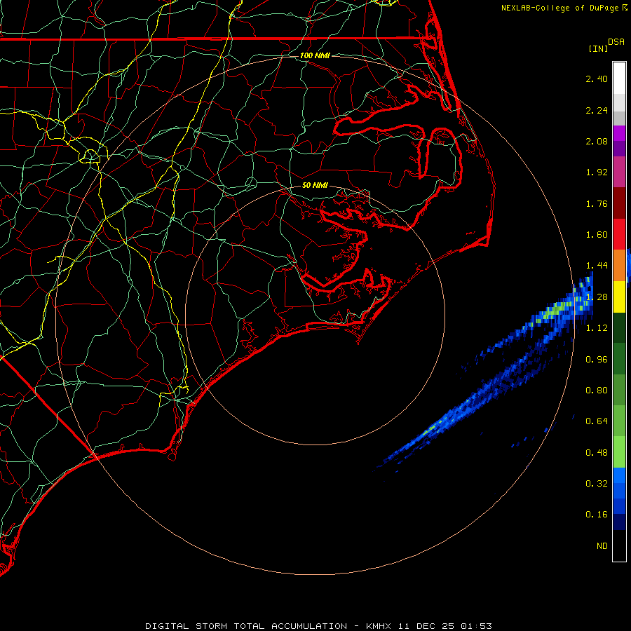Viewport: 631px width, 631px height.
Task: Click the 1.12 legend value
Action: point(597,328)
